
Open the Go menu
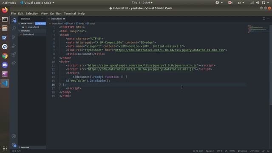pos(52,14)
